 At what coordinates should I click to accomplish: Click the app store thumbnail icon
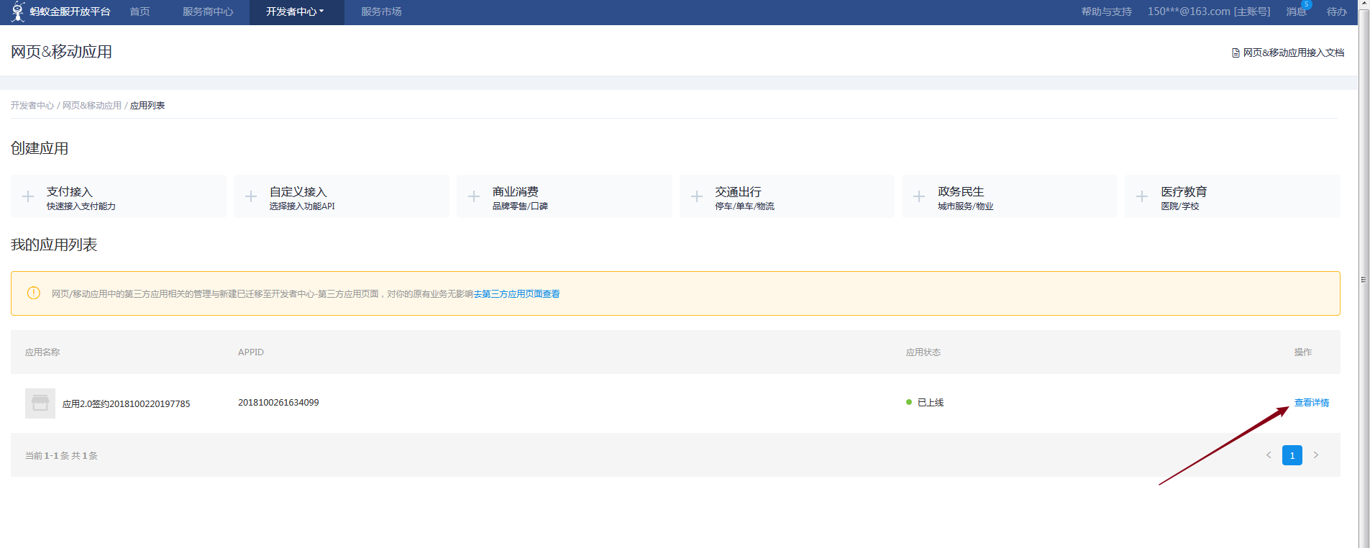click(x=40, y=403)
